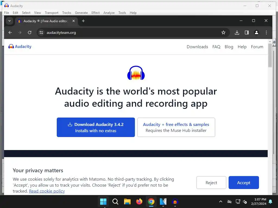
Task: Go back in Chrome browser
Action: click(10, 32)
